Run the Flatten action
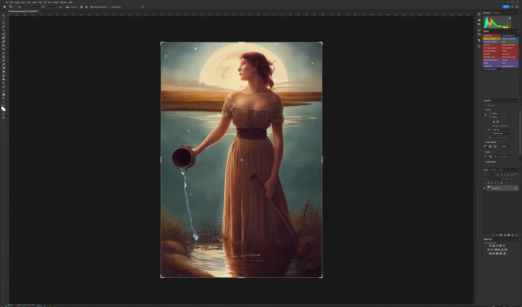Viewport: 522px width, 307px height. pyautogui.click(x=491, y=63)
